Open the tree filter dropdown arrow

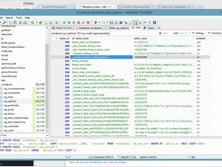(x=47, y=135)
